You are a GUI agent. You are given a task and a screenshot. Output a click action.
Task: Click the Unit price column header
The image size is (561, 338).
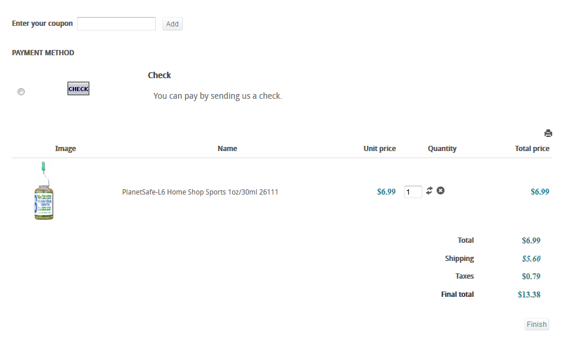coord(379,148)
